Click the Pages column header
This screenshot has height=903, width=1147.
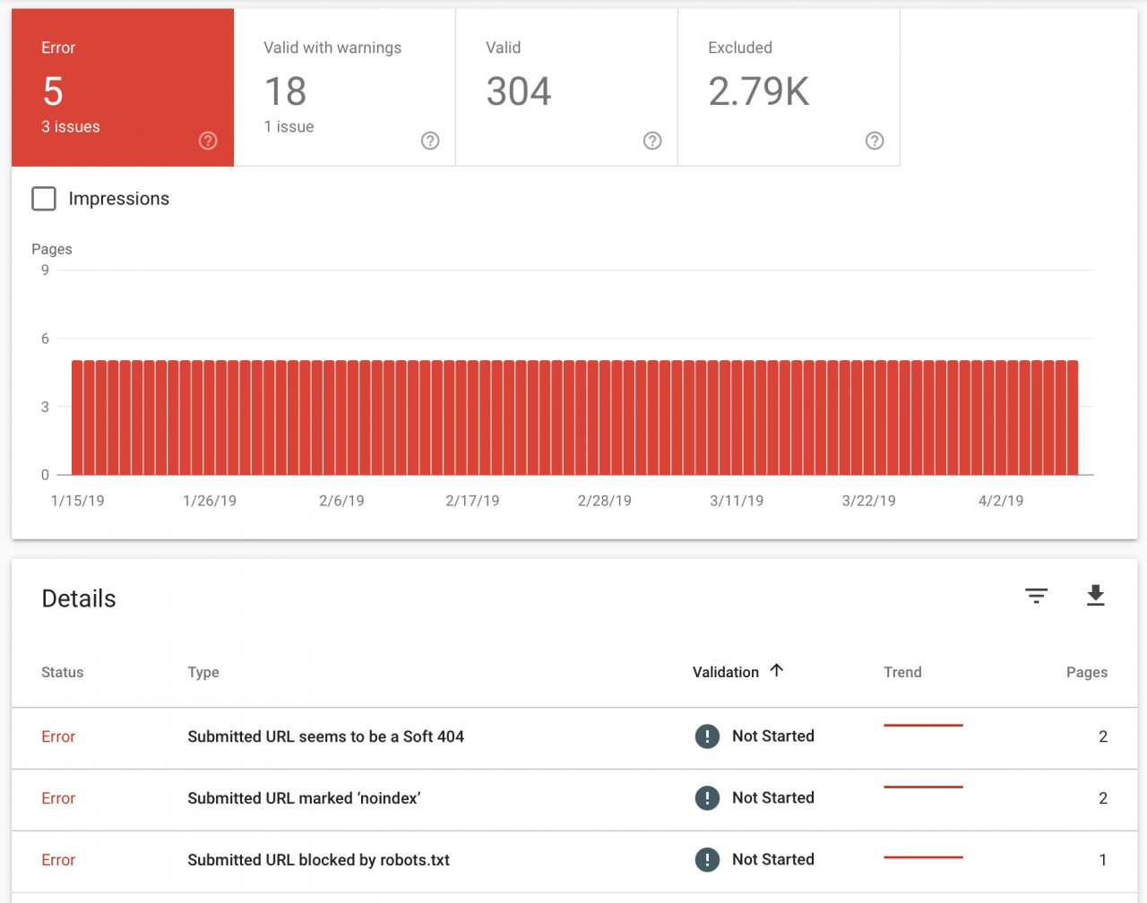point(1086,672)
